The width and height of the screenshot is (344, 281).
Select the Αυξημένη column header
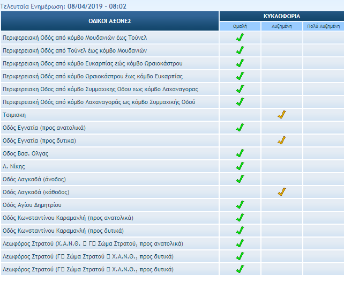pos(282,26)
